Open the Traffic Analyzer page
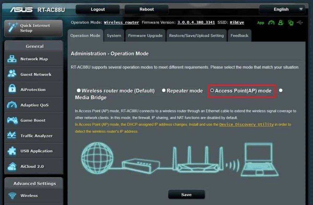313x205 pixels. point(36,136)
